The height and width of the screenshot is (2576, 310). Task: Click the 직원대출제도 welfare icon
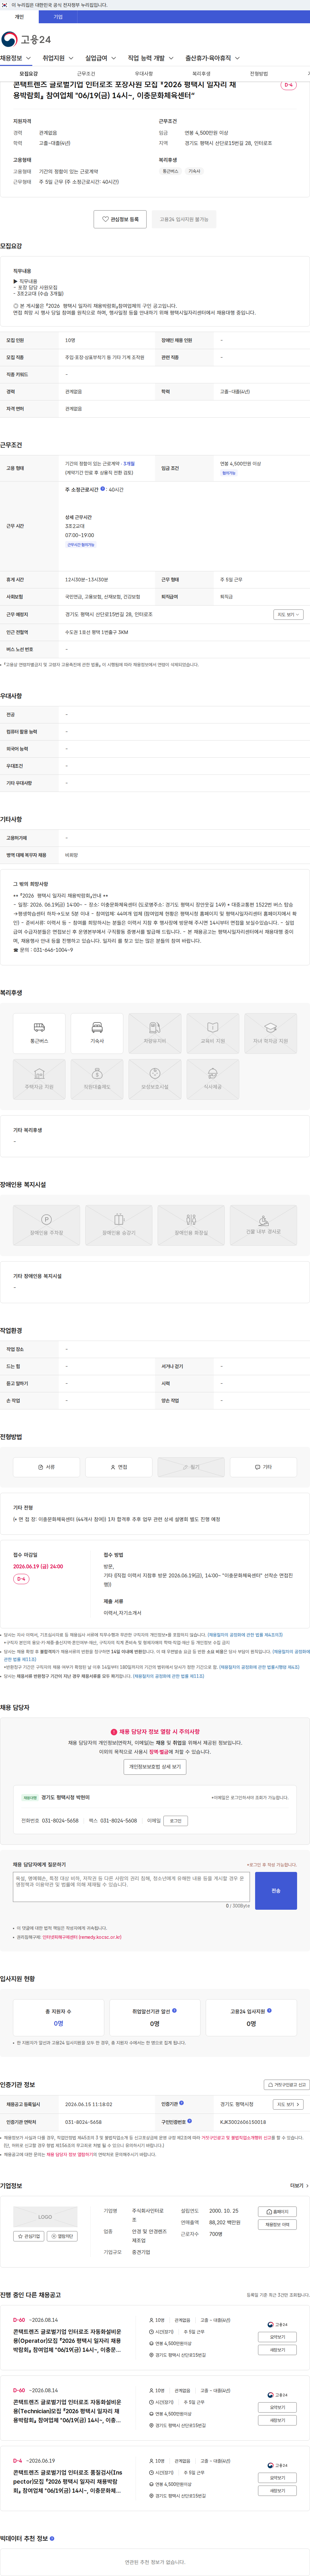coord(97,1079)
